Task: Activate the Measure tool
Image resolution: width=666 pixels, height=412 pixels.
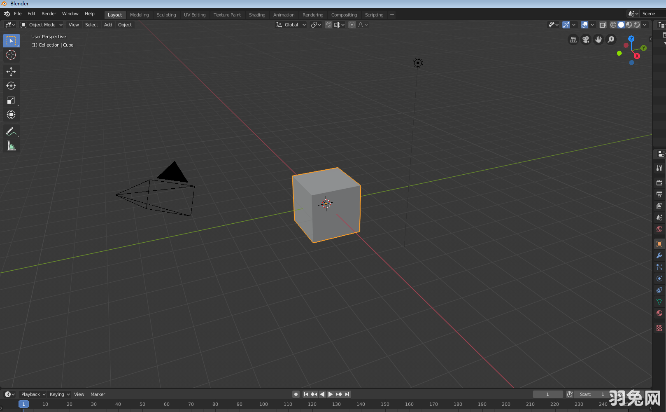Action: coord(11,145)
